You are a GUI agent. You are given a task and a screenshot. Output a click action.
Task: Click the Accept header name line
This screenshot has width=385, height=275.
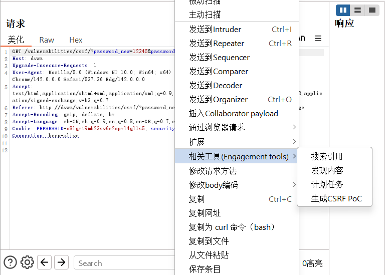(x=23, y=86)
